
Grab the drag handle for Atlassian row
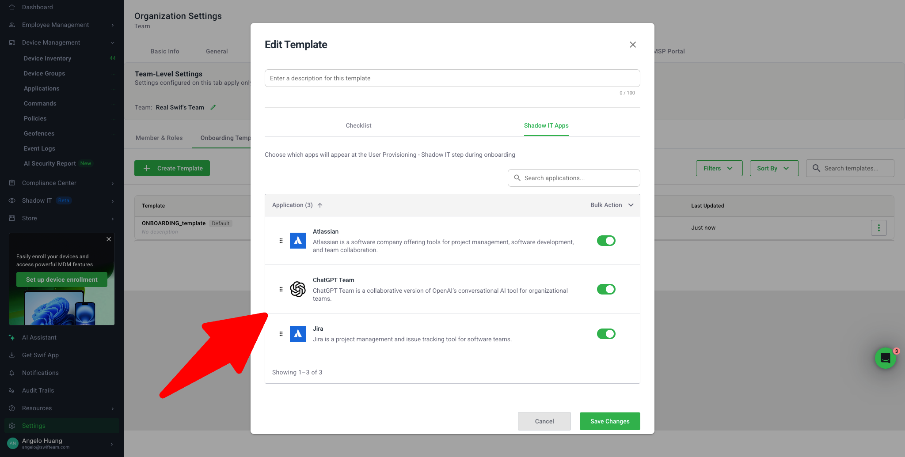coord(281,241)
